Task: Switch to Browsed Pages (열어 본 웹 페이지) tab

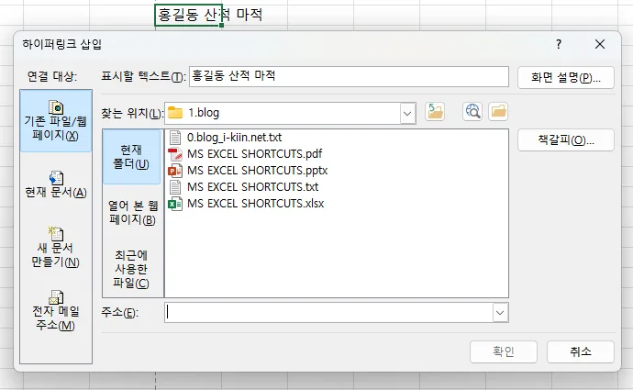Action: (x=132, y=212)
